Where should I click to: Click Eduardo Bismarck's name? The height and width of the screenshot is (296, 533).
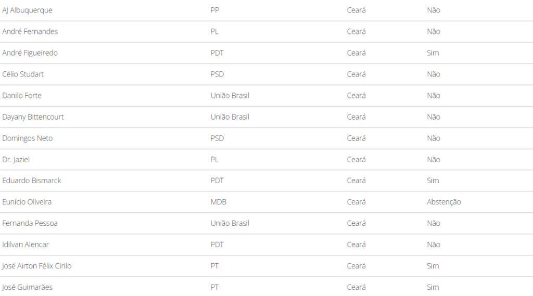pos(32,181)
